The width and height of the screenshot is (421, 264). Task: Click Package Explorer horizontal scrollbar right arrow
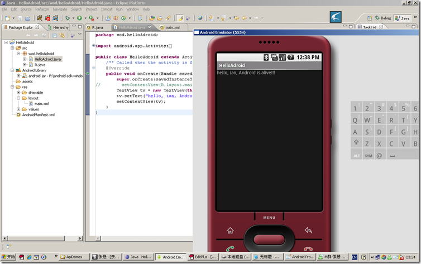click(80, 238)
